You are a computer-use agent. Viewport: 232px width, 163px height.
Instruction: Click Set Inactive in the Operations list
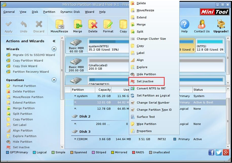tap(18, 147)
